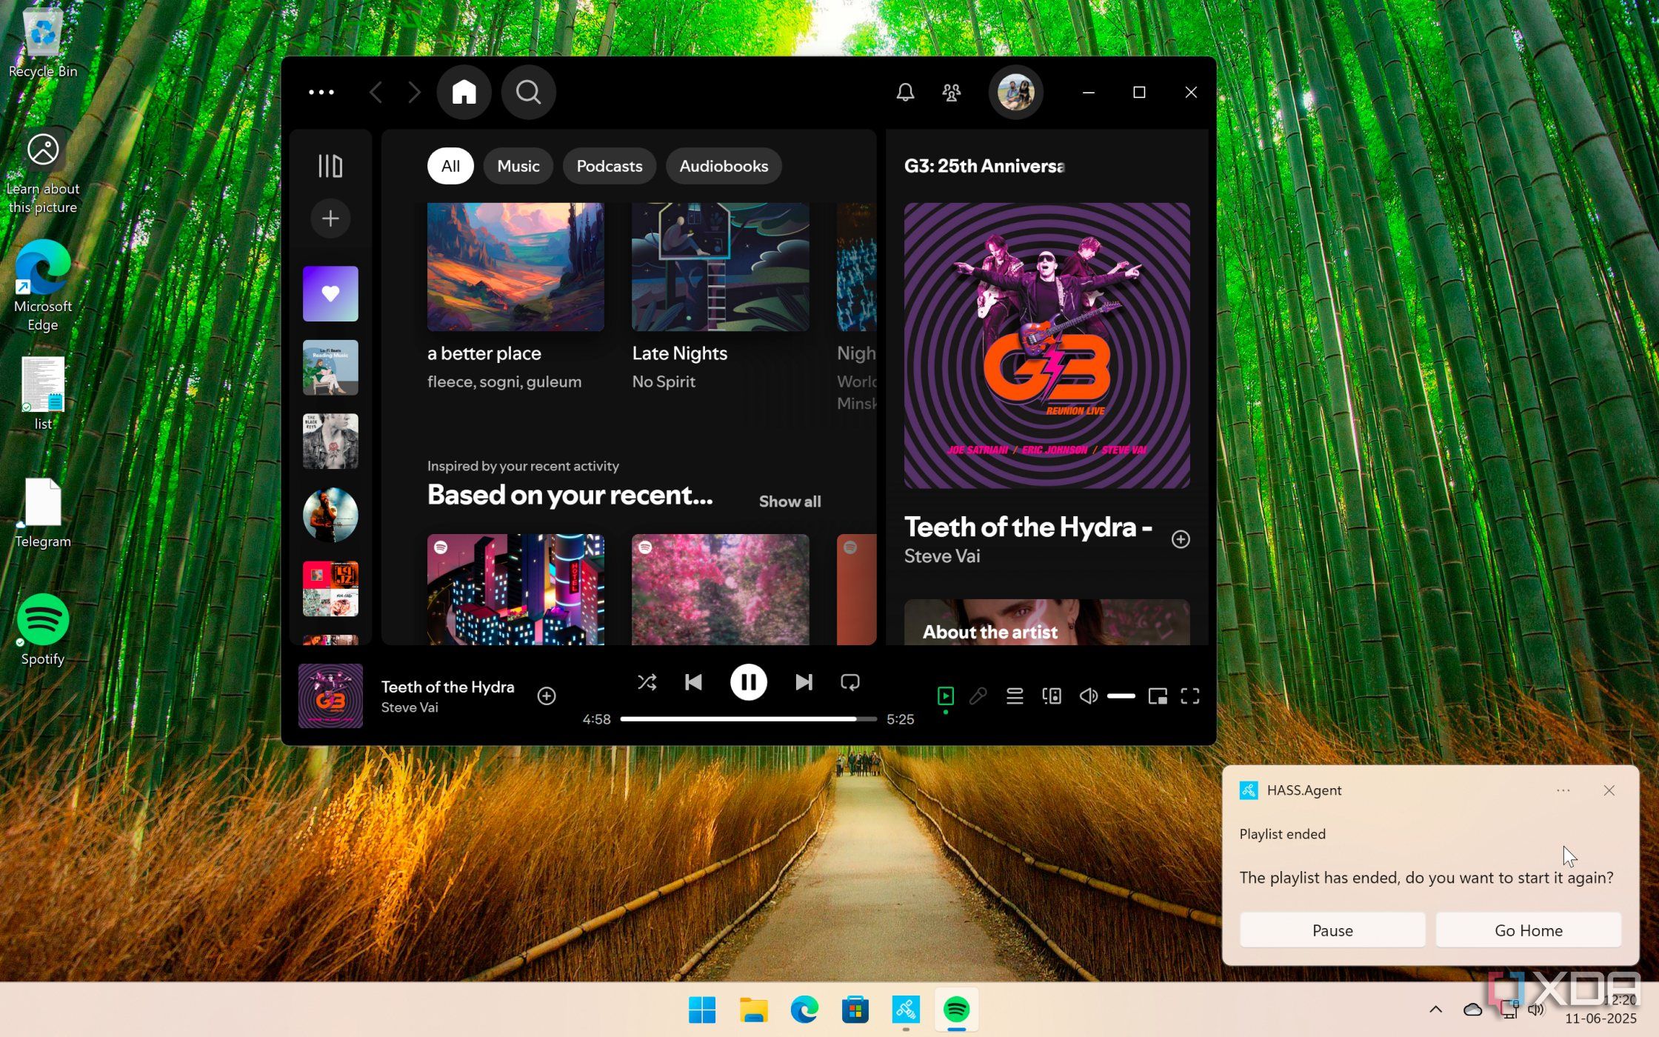The image size is (1659, 1037).
Task: Select the Music filter chip
Action: 518,166
